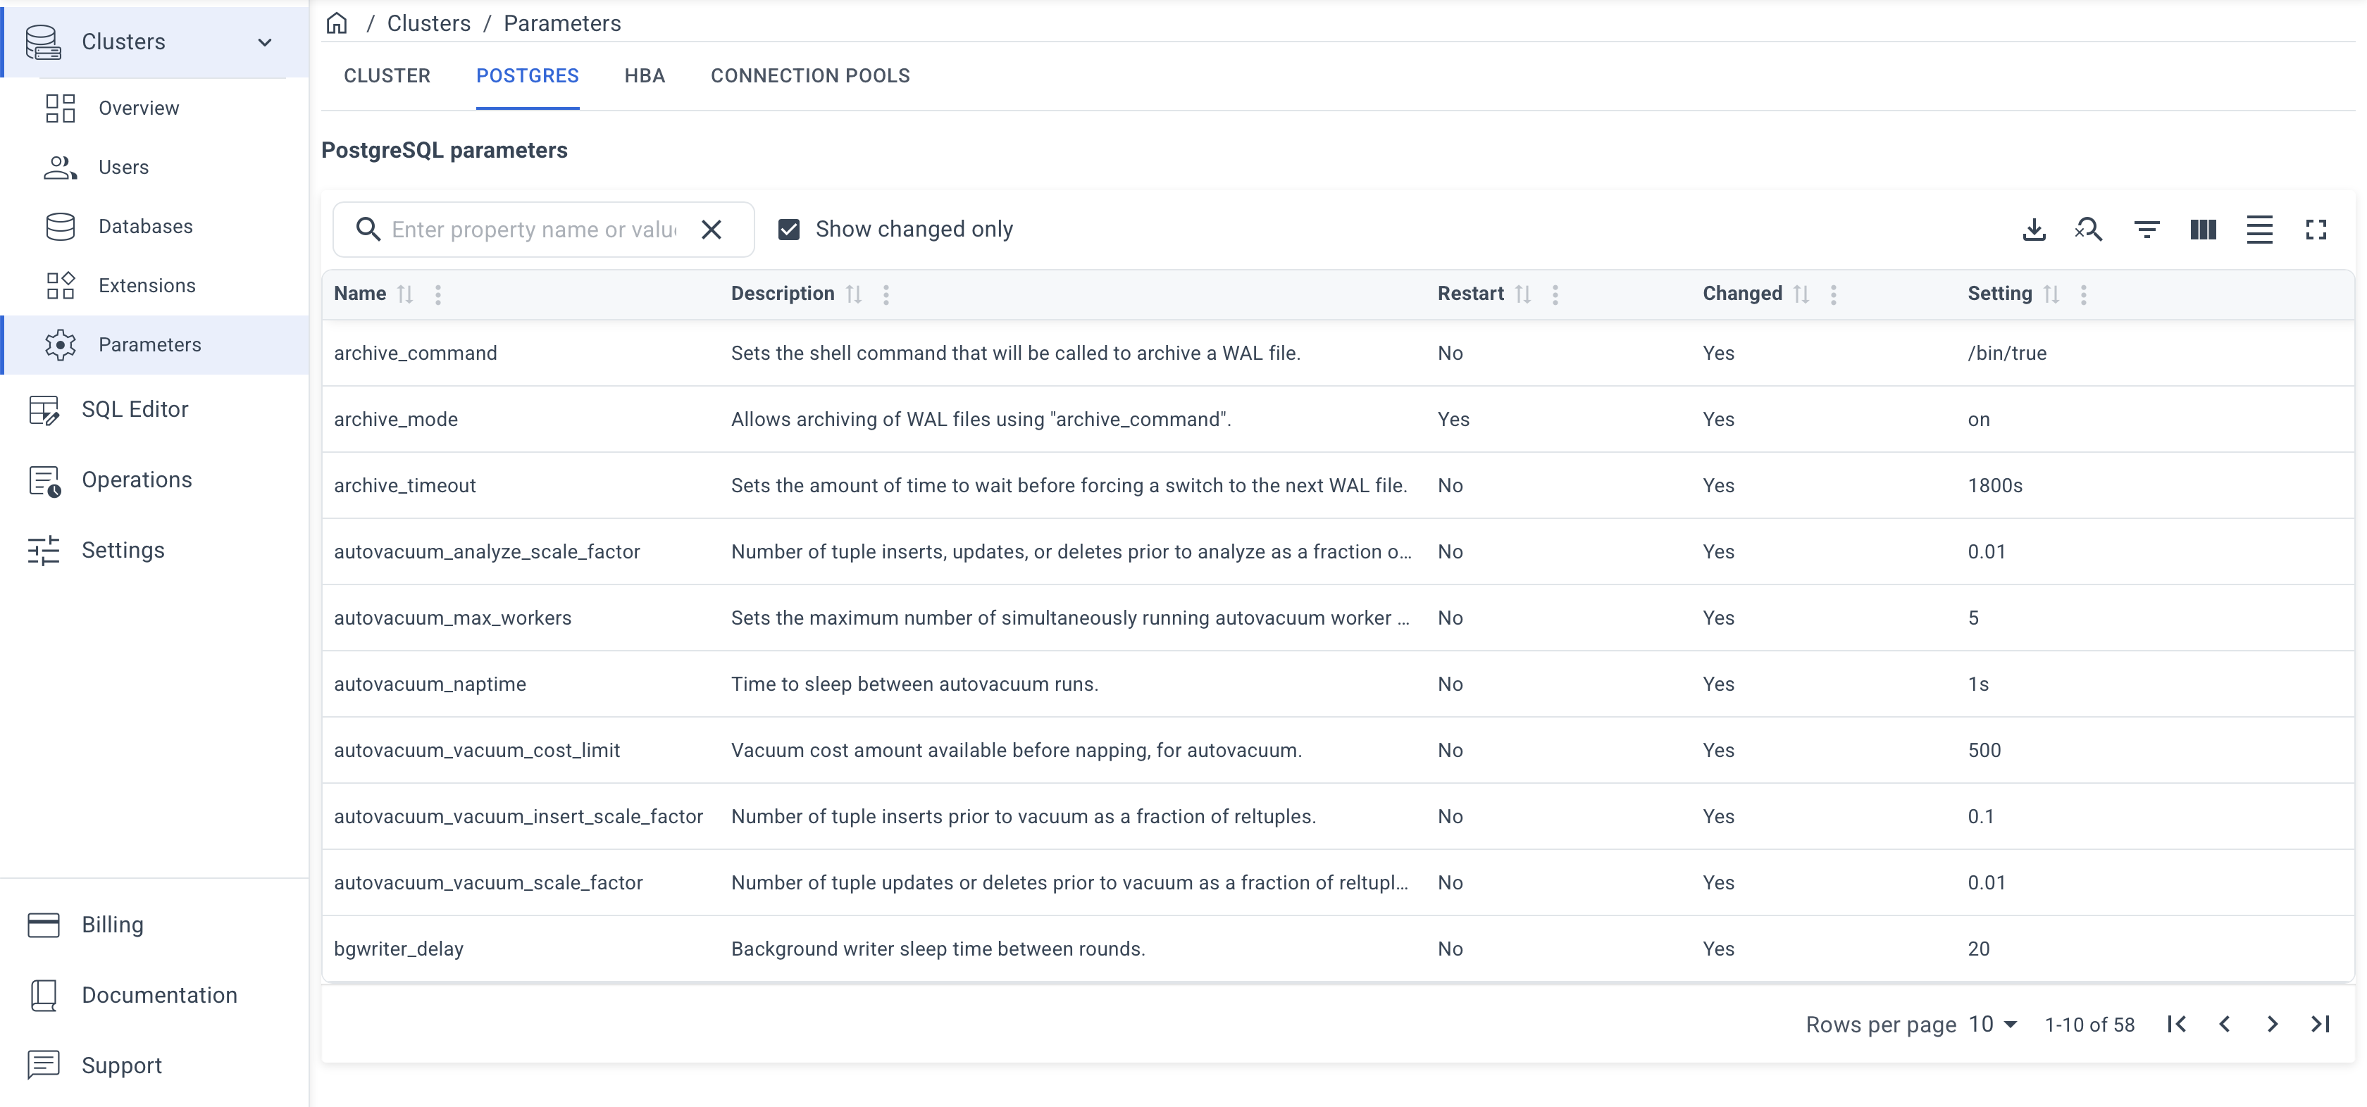The height and width of the screenshot is (1107, 2367).
Task: Open the Rows per page dropdown
Action: (x=1992, y=1023)
